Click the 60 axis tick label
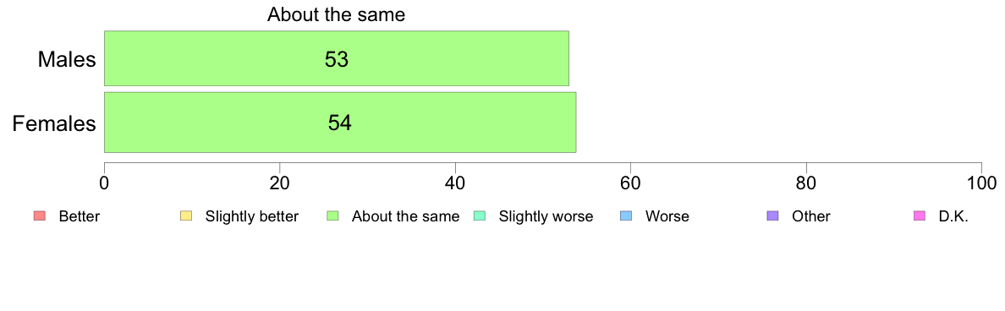Viewport: 1005px width, 311px height. click(631, 183)
